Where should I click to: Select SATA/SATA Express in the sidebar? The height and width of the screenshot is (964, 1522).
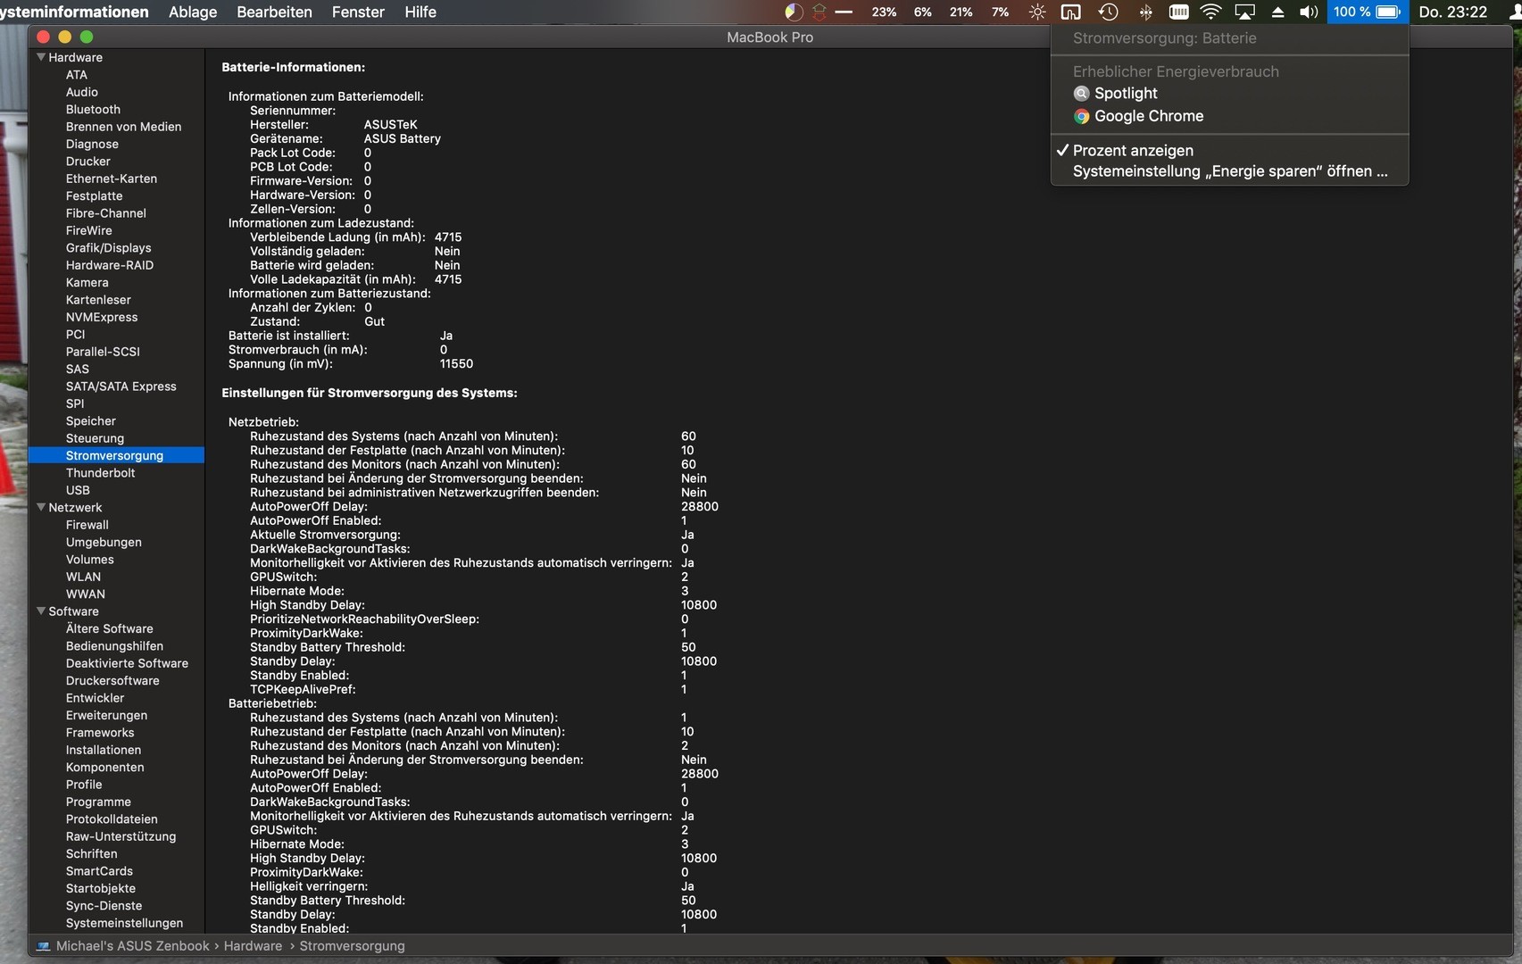(x=121, y=386)
